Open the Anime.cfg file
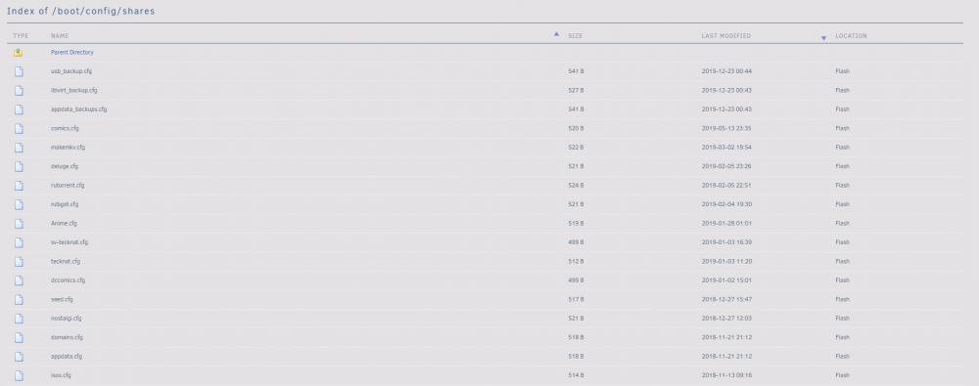Screen dimensions: 979x386 64,223
